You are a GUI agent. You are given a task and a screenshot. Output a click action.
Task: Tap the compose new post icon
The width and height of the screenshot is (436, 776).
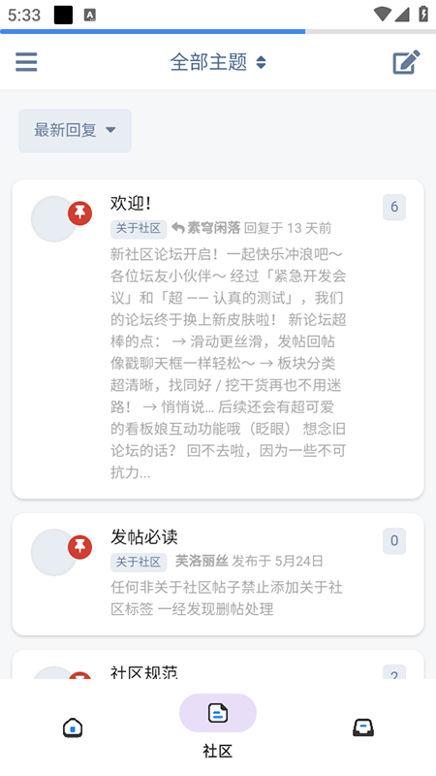pos(406,62)
